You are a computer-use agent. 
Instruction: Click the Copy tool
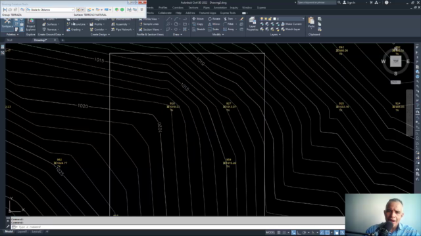click(197, 24)
